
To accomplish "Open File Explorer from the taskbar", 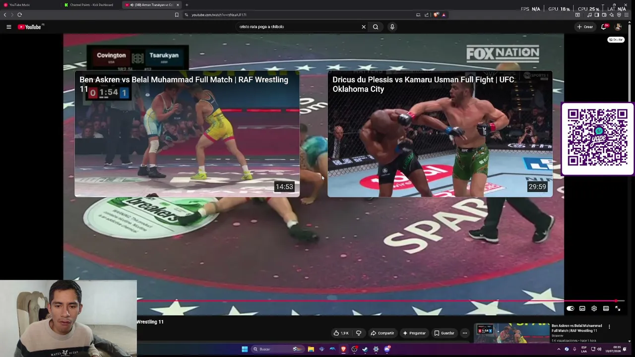I will (311, 349).
